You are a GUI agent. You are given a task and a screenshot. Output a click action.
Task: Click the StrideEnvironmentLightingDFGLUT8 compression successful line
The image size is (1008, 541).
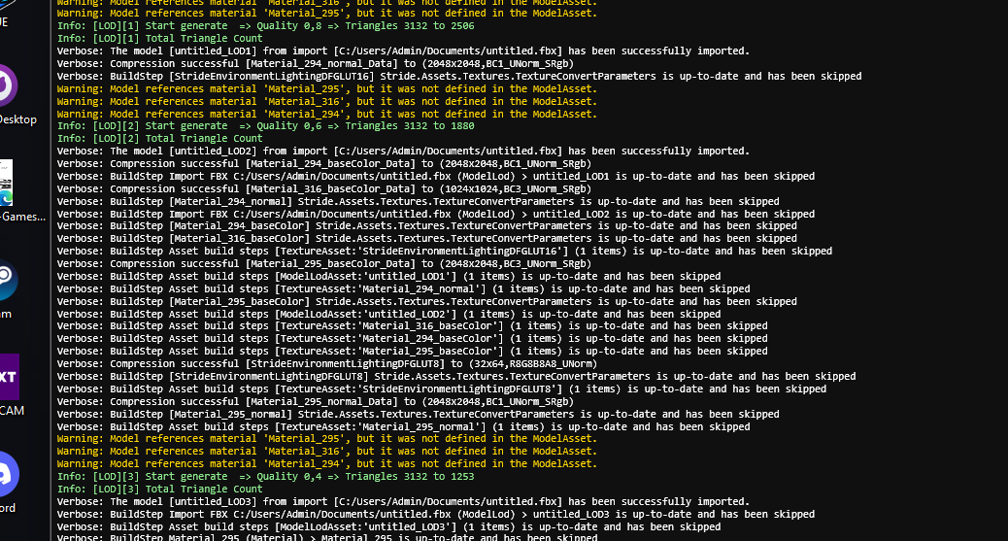(327, 363)
